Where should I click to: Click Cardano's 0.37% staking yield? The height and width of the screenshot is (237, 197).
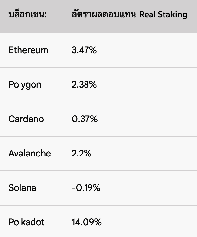[85, 119]
